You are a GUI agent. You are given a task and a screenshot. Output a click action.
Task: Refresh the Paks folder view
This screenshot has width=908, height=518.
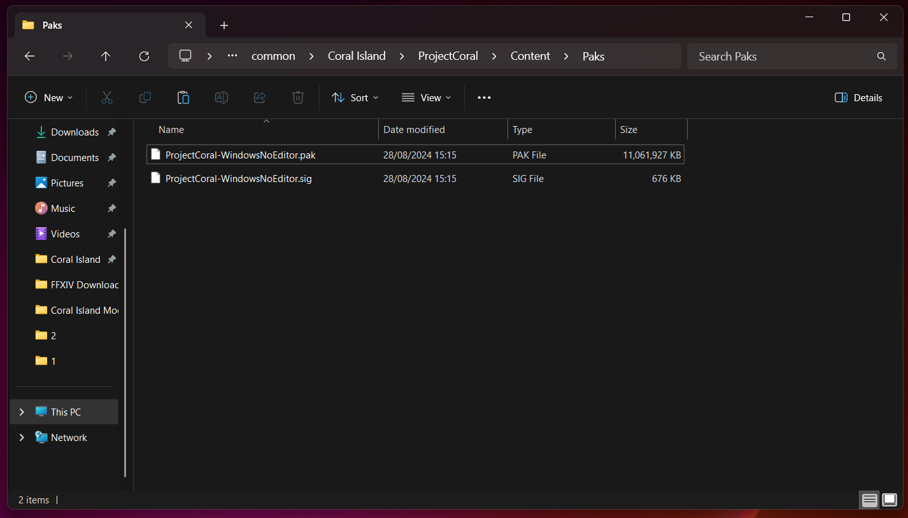tap(144, 56)
